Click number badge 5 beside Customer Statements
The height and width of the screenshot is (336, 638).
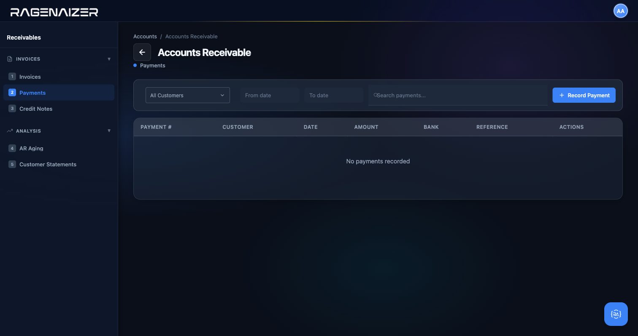[12, 164]
